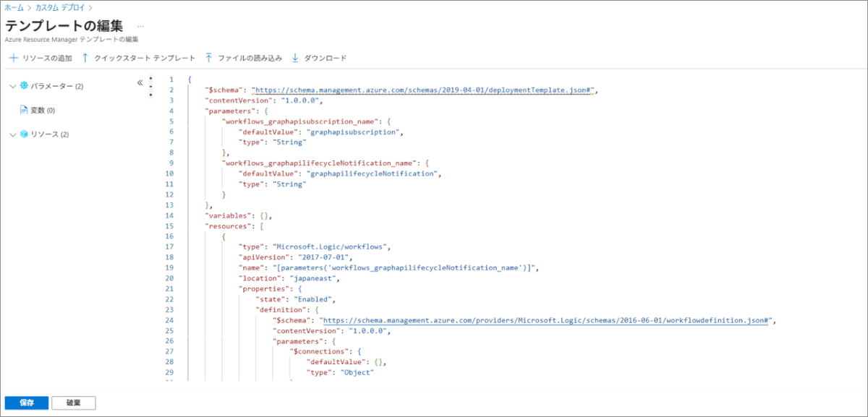Click the up-arrow icon for クイックスタート テンプレート

click(85, 58)
